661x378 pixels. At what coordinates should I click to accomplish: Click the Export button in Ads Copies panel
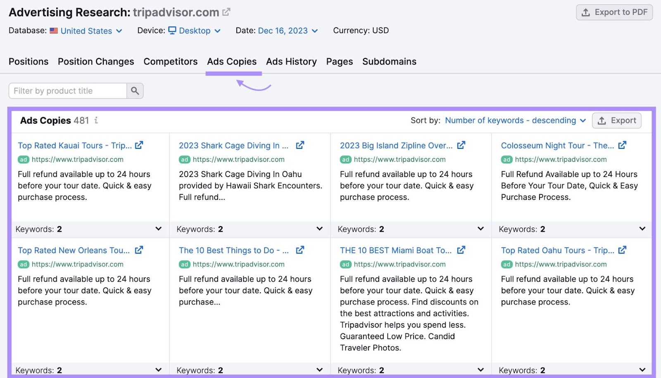coord(617,120)
